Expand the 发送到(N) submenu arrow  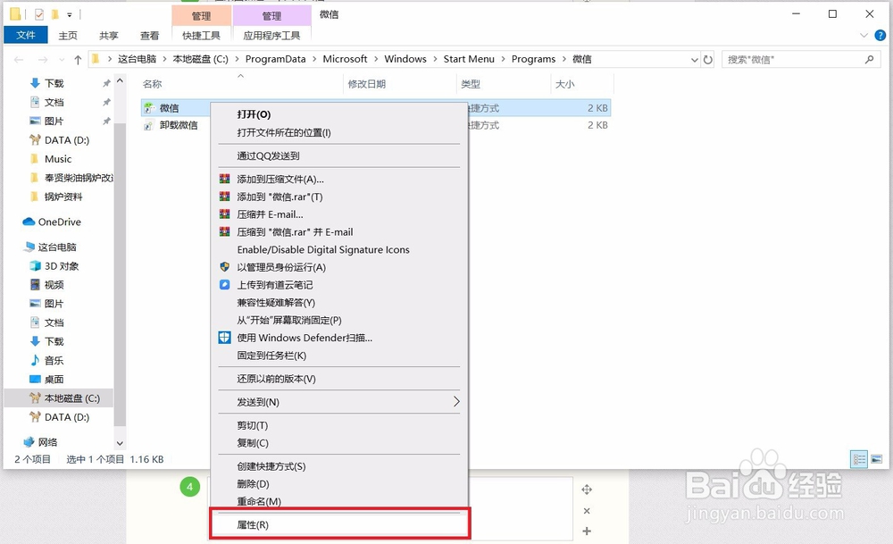point(456,402)
